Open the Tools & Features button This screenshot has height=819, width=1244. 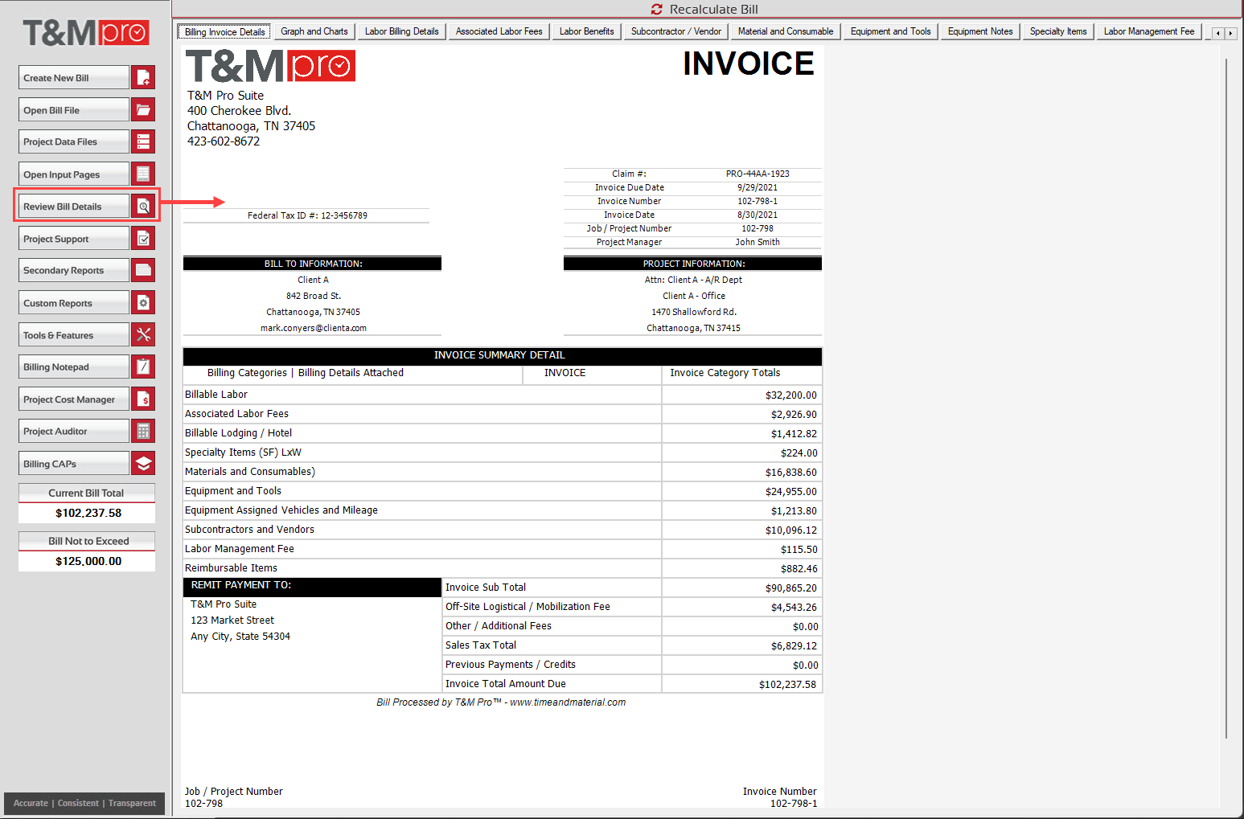point(74,335)
